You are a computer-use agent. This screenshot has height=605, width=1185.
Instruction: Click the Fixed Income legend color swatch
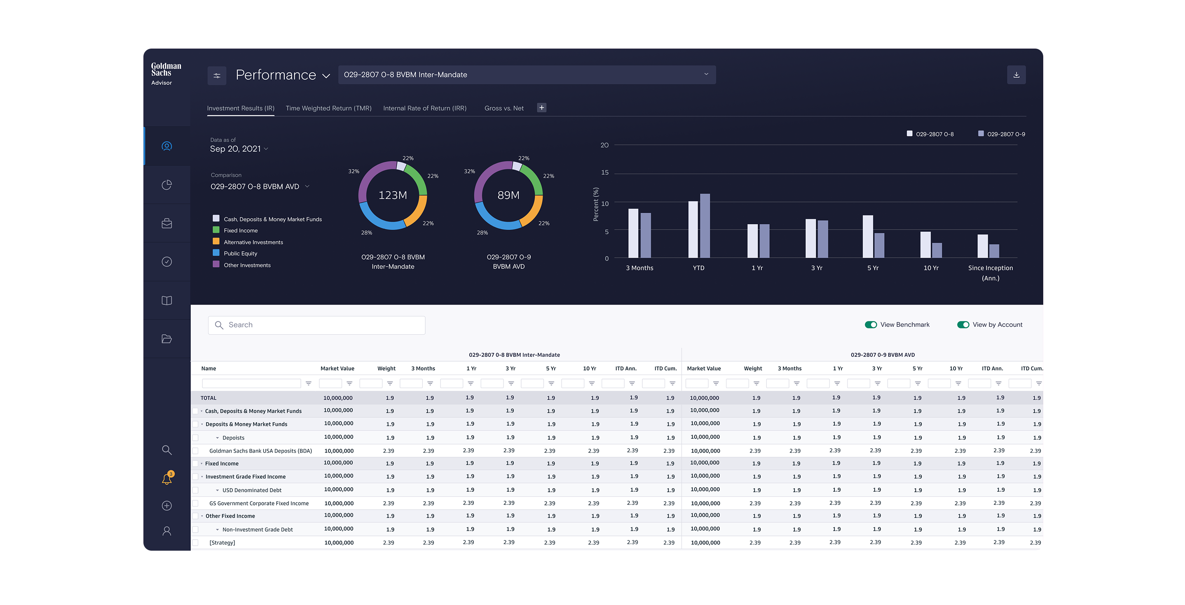(x=216, y=230)
